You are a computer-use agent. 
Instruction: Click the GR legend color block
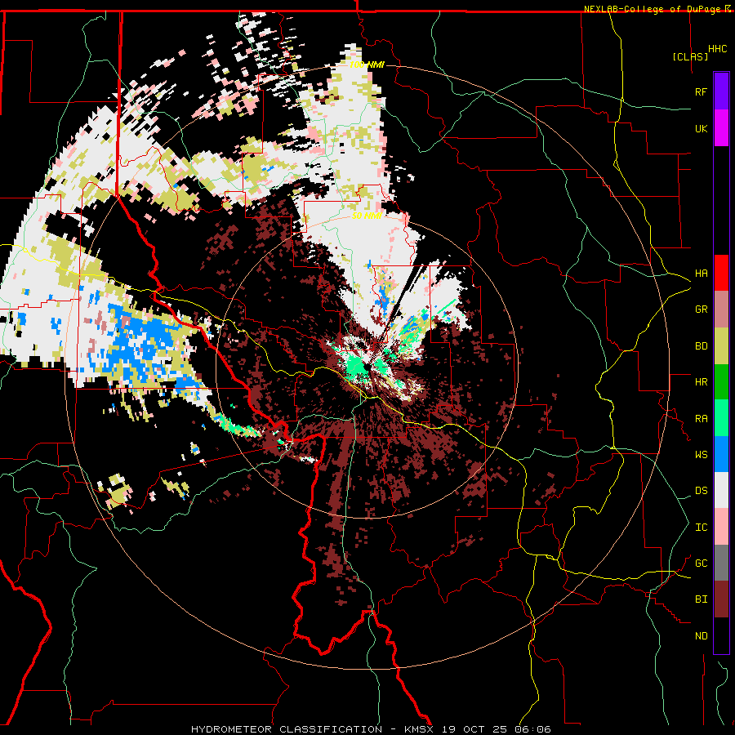click(721, 310)
